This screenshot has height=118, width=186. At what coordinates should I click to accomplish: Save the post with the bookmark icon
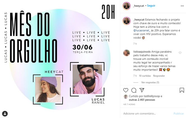(x=182, y=90)
